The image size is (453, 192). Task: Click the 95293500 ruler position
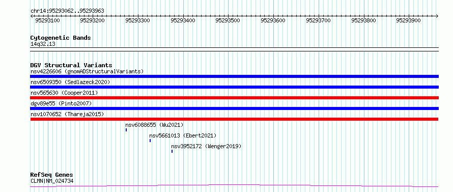point(228,20)
